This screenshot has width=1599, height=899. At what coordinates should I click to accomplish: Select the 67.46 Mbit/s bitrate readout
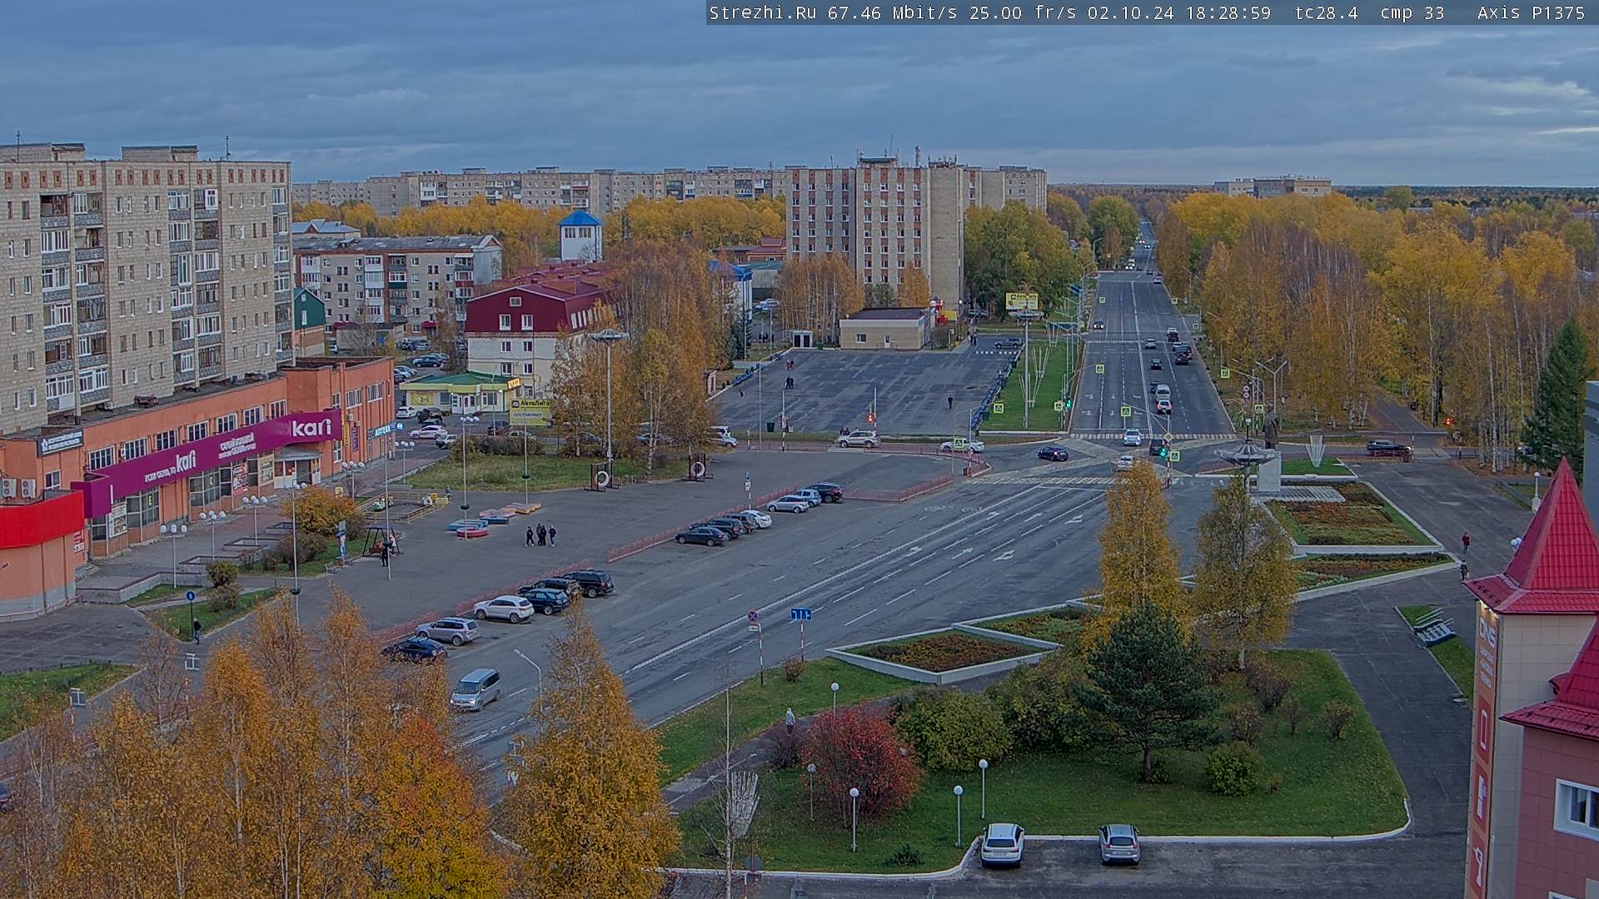click(892, 12)
